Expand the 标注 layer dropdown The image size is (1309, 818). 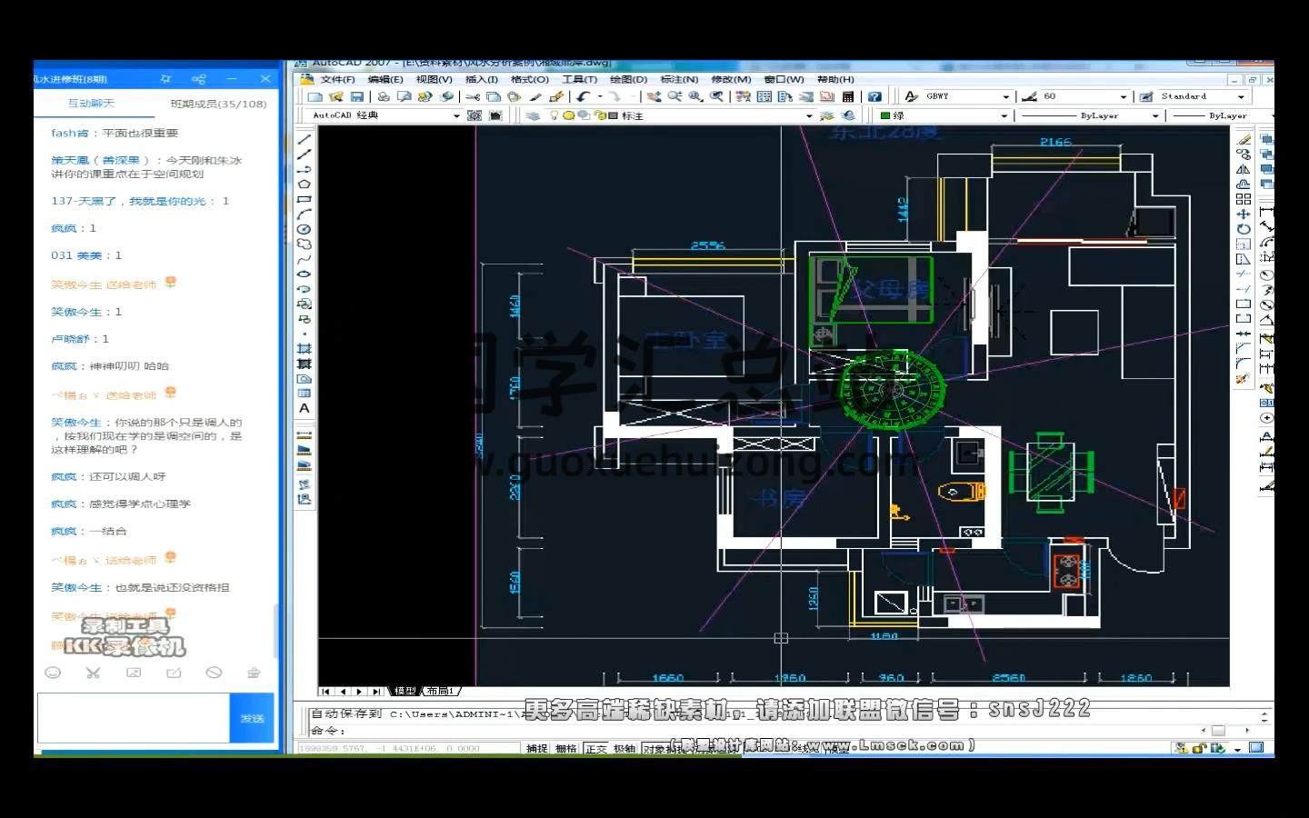click(808, 115)
